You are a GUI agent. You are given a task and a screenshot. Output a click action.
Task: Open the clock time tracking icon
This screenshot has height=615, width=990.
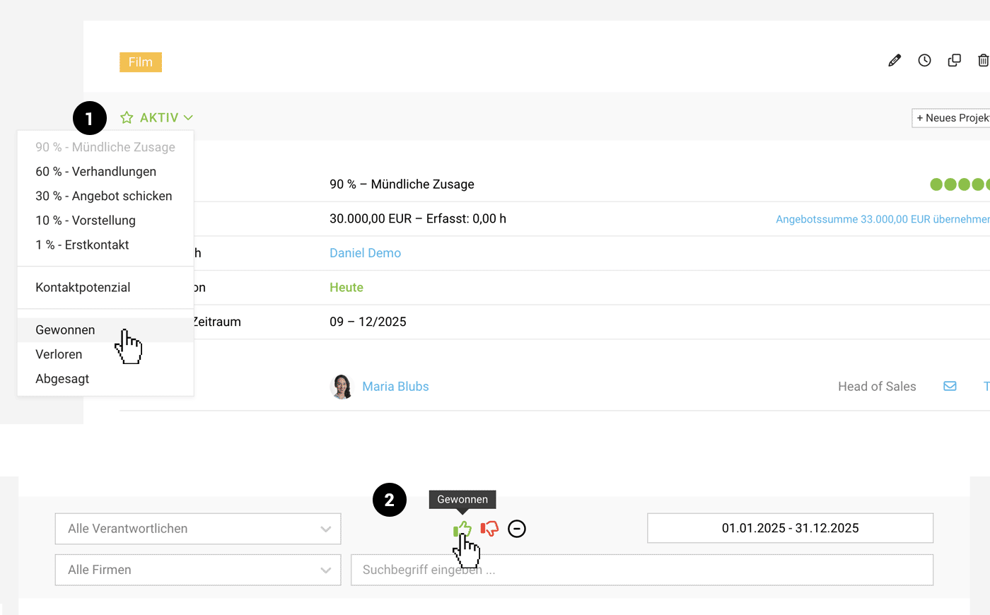[x=924, y=61]
